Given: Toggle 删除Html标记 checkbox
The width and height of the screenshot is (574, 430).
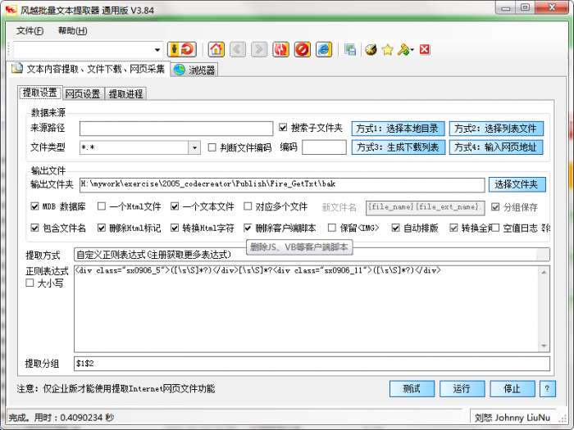Looking at the screenshot, I should pos(102,228).
